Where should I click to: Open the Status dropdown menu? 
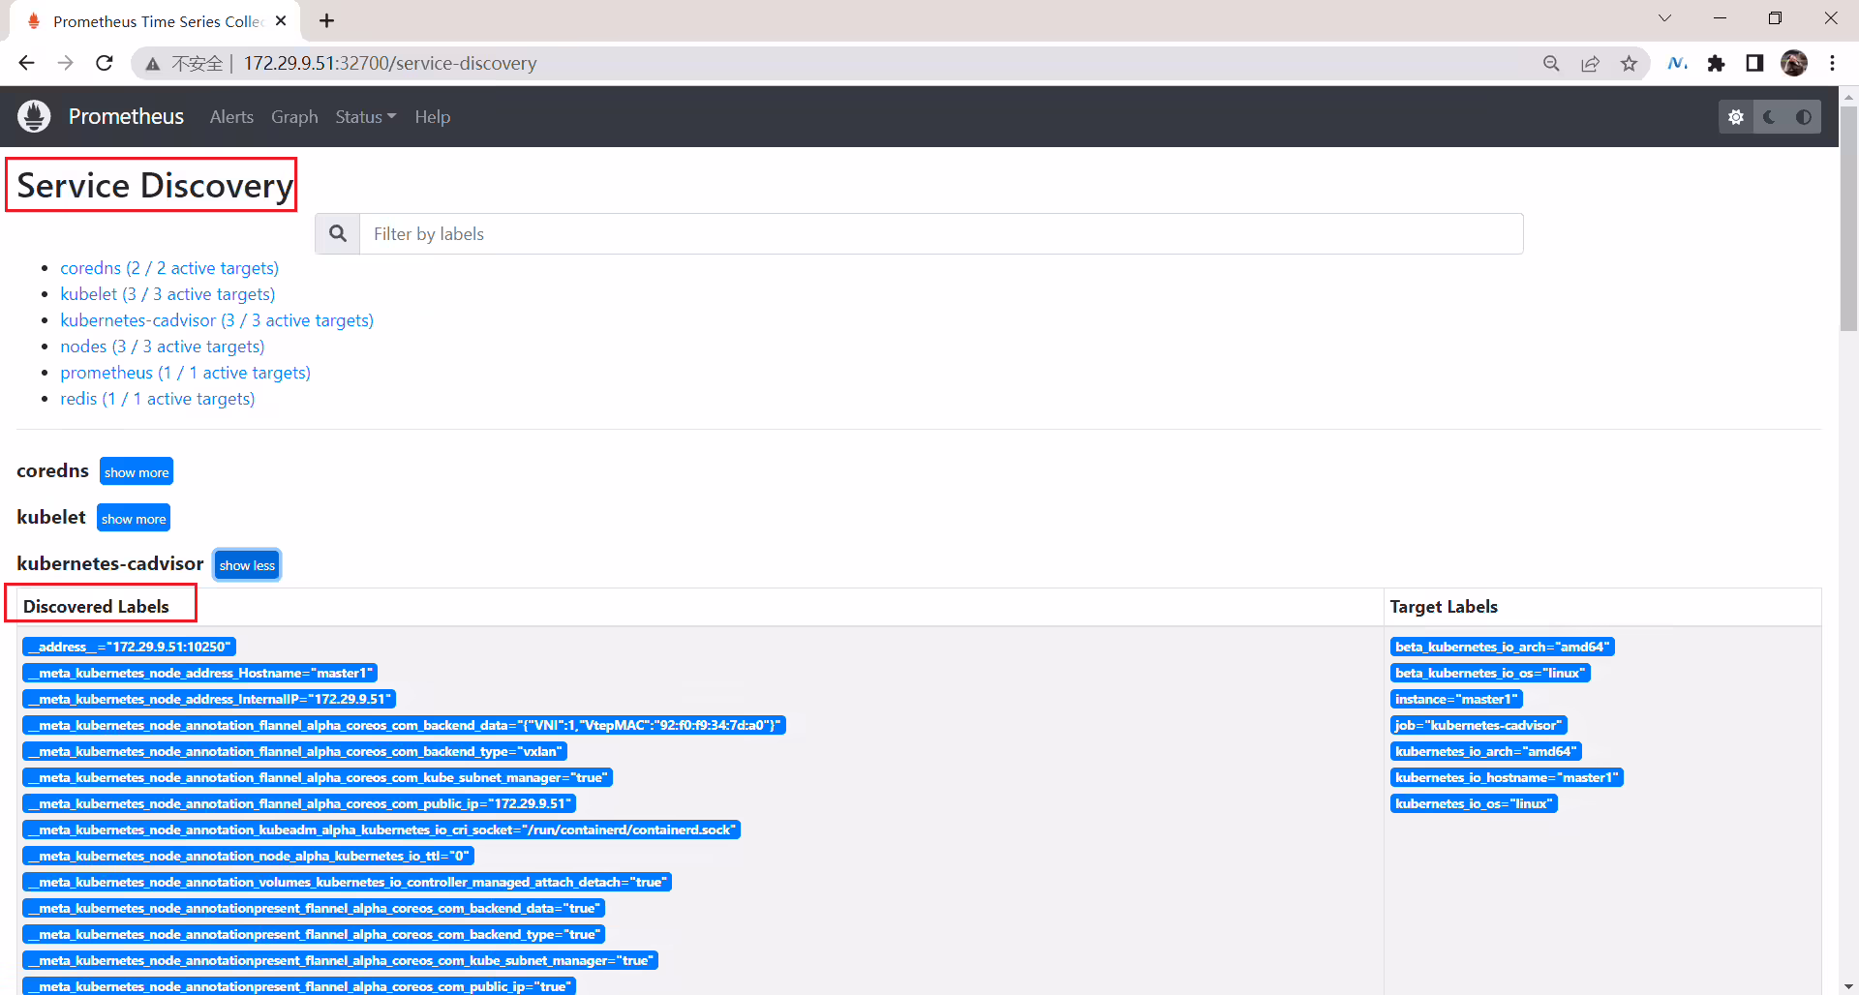coord(366,116)
